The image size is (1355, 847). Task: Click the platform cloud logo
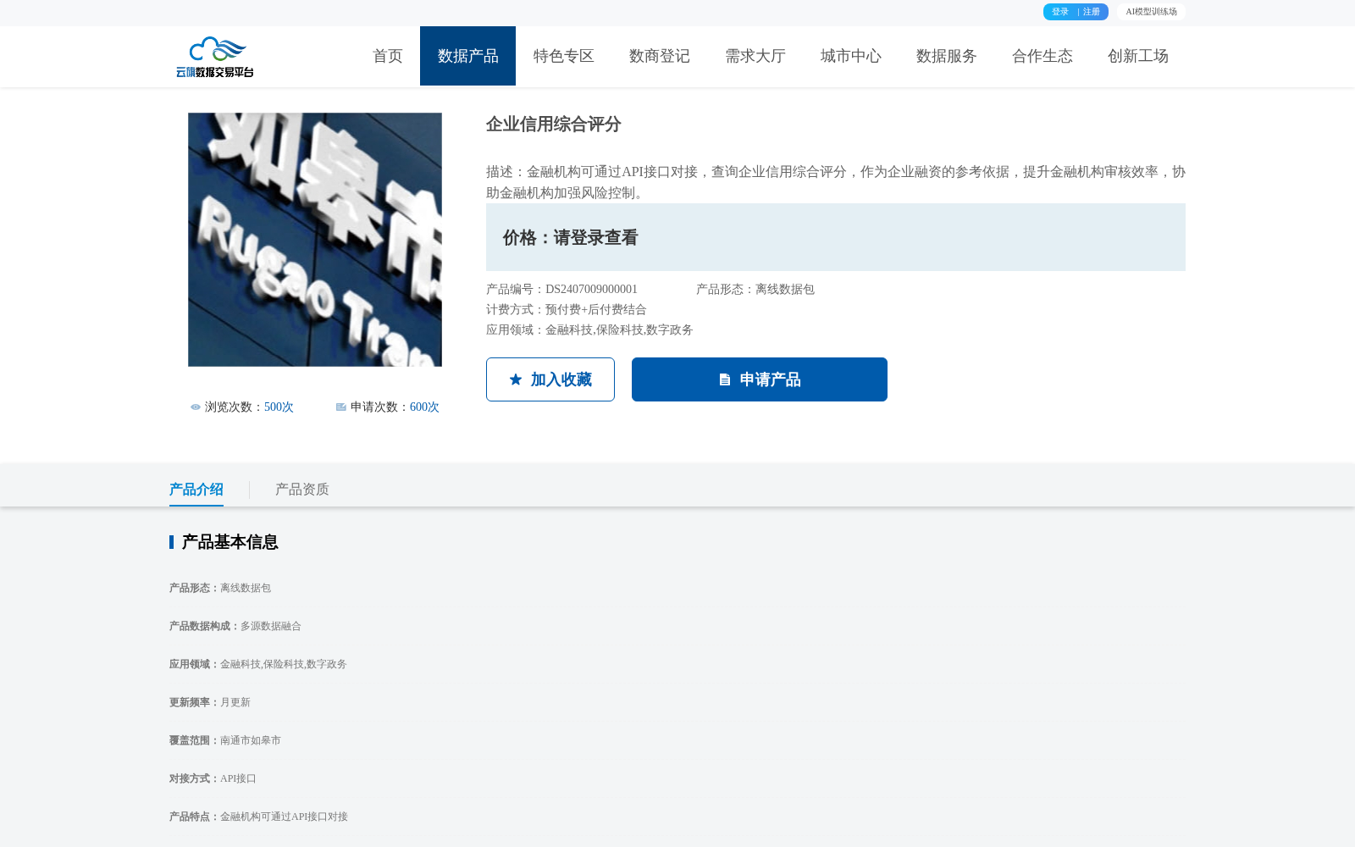coord(215,57)
